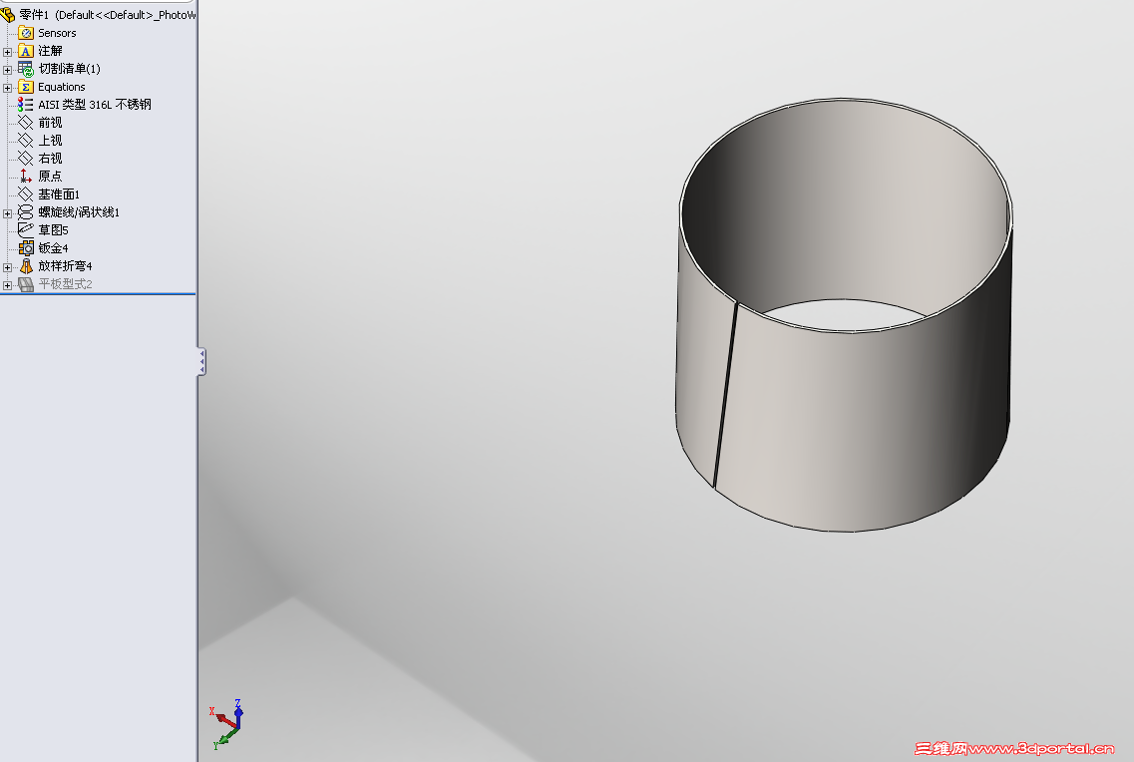
Task: Select the 草图5 sketch label
Action: click(x=53, y=230)
